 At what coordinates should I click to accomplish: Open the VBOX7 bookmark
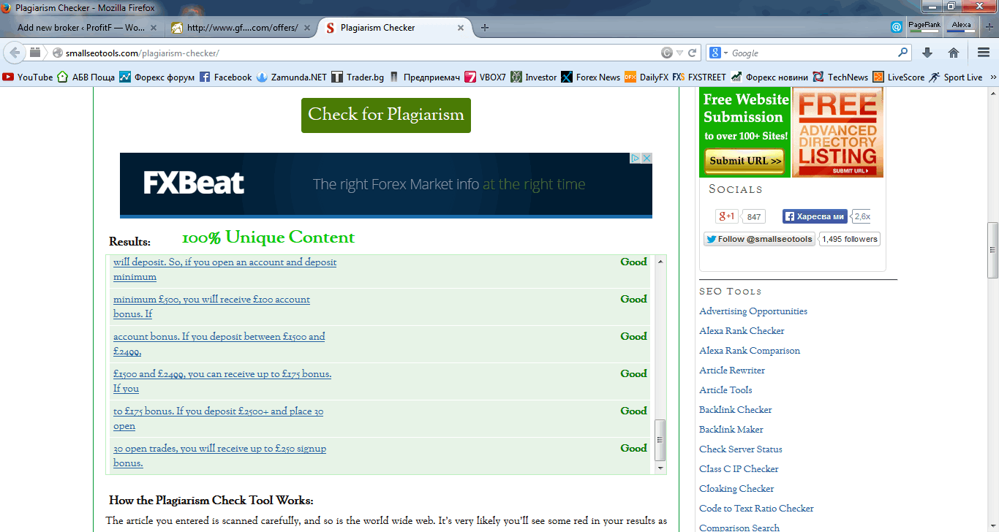click(x=486, y=77)
